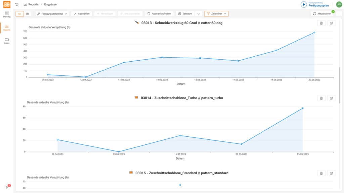Click the Auswahl aufheben button
The image size is (344, 193).
pos(160,14)
